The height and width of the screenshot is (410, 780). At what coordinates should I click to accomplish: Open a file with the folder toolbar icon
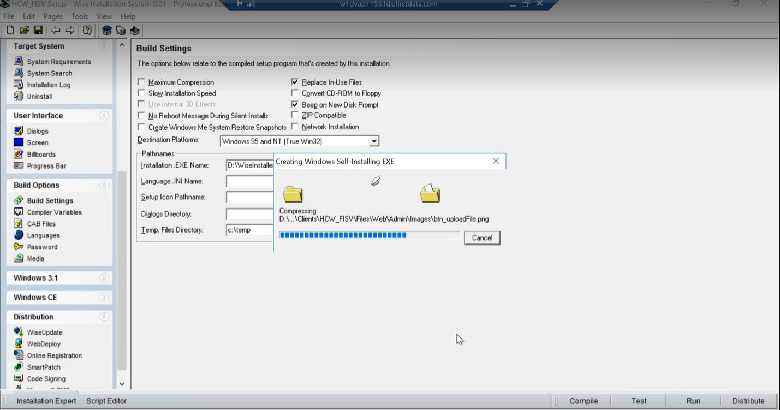coord(24,31)
